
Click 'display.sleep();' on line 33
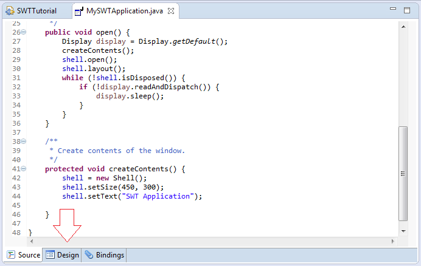pos(130,97)
